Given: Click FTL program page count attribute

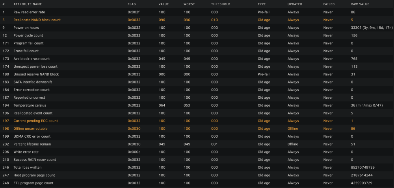Looking at the screenshot, I should (x=33, y=183).
